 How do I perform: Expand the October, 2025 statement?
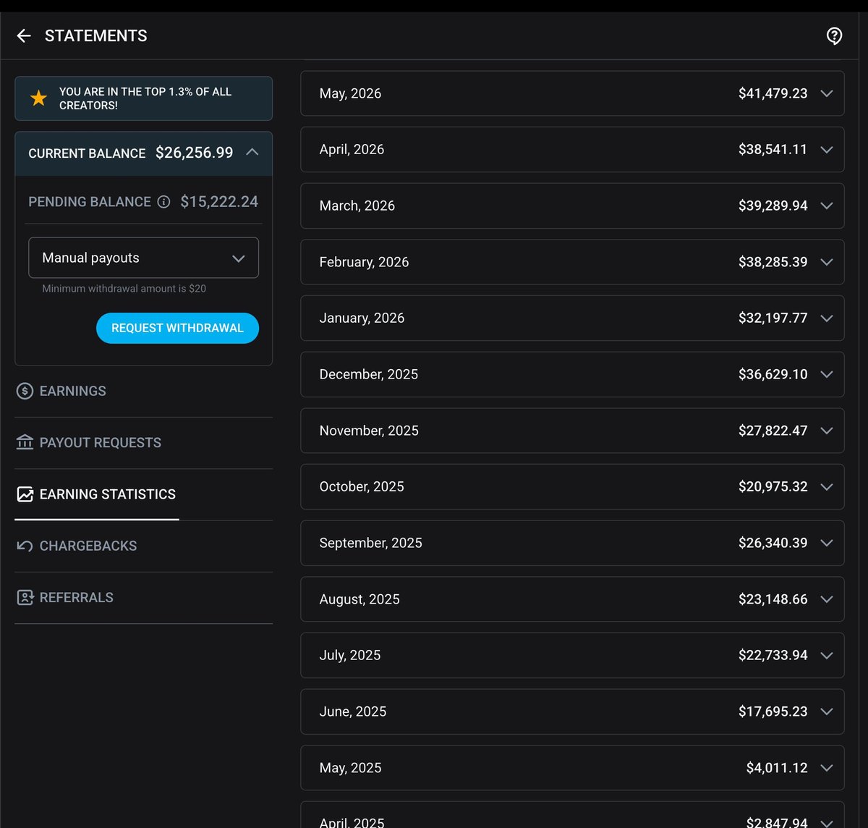572,486
